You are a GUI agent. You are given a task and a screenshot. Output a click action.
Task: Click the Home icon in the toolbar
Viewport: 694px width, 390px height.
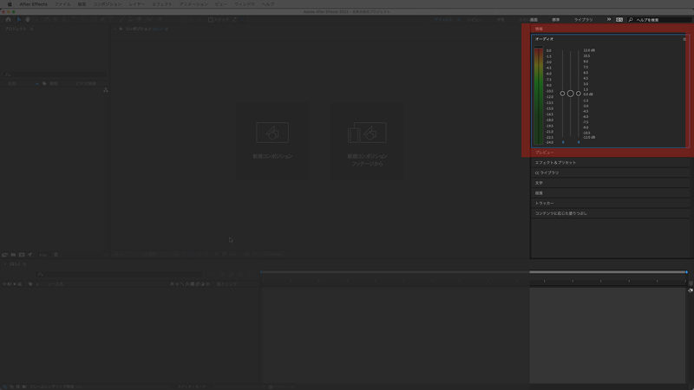pos(8,18)
